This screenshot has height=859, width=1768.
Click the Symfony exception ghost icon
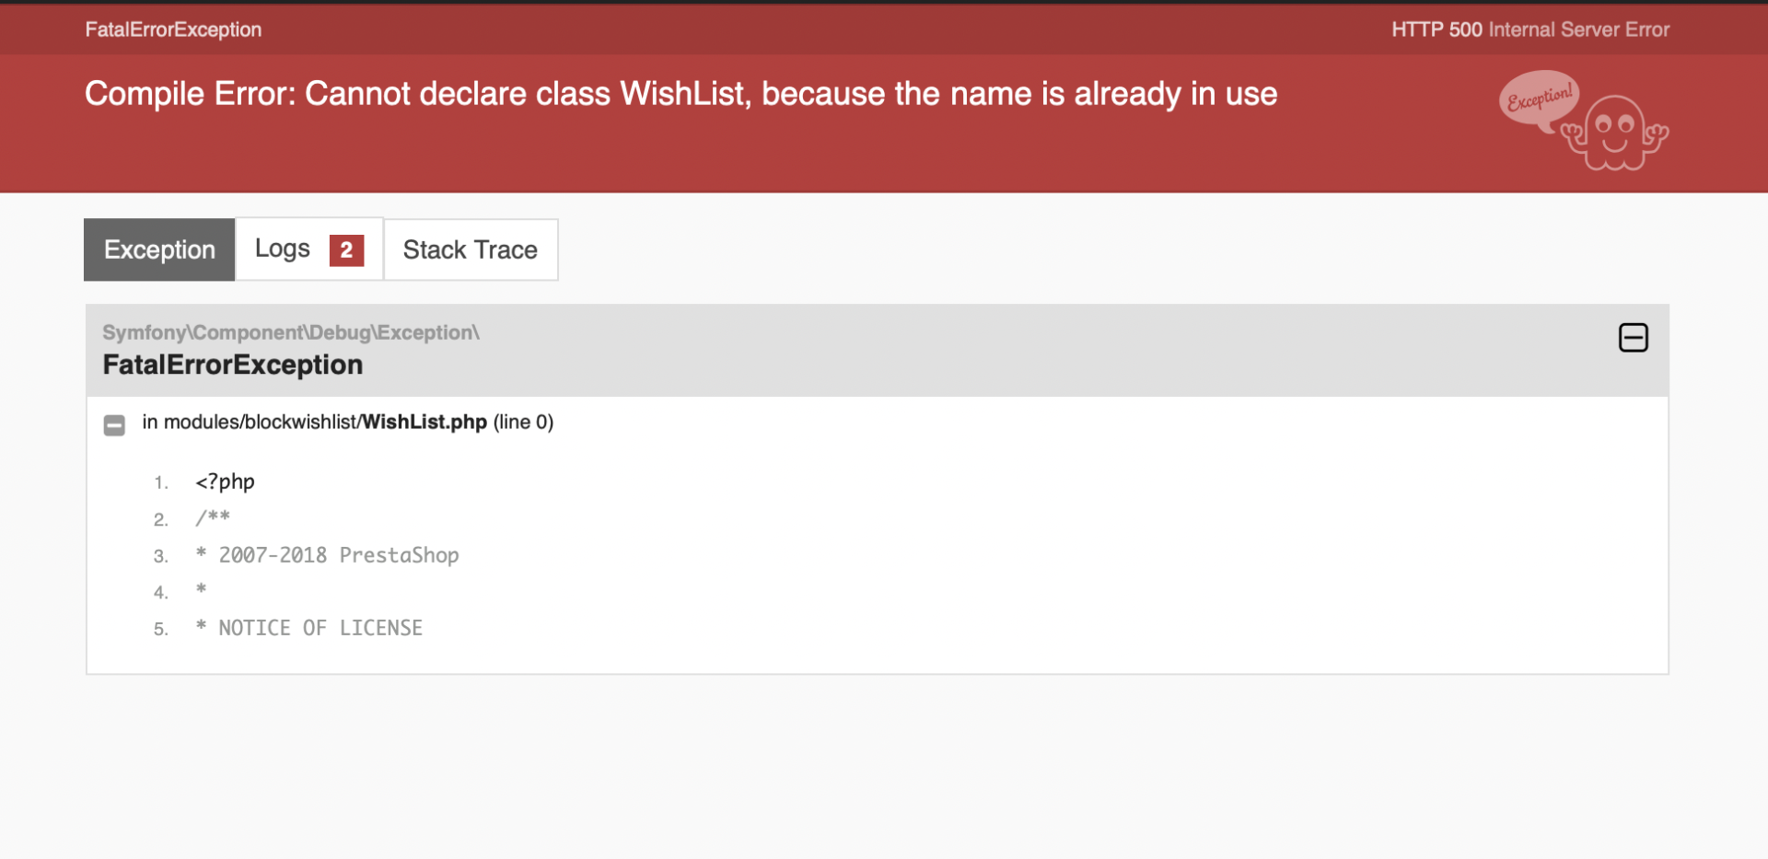tap(1615, 133)
